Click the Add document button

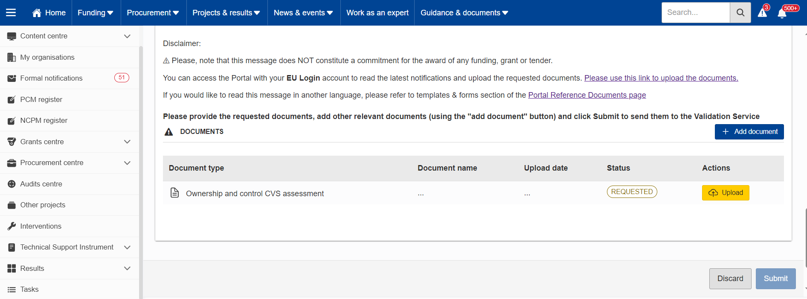(749, 132)
